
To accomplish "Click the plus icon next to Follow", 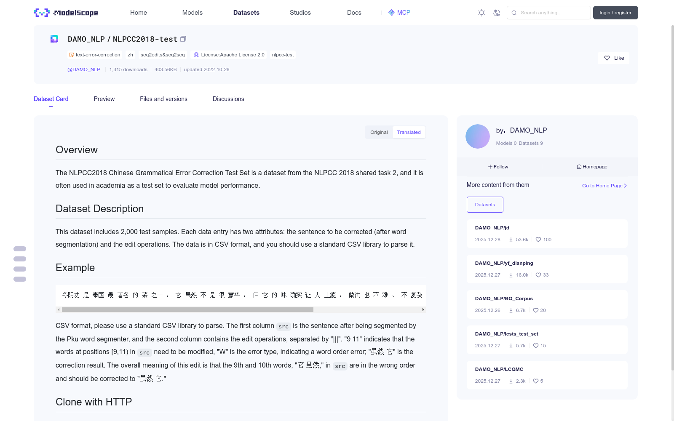I will 490,167.
